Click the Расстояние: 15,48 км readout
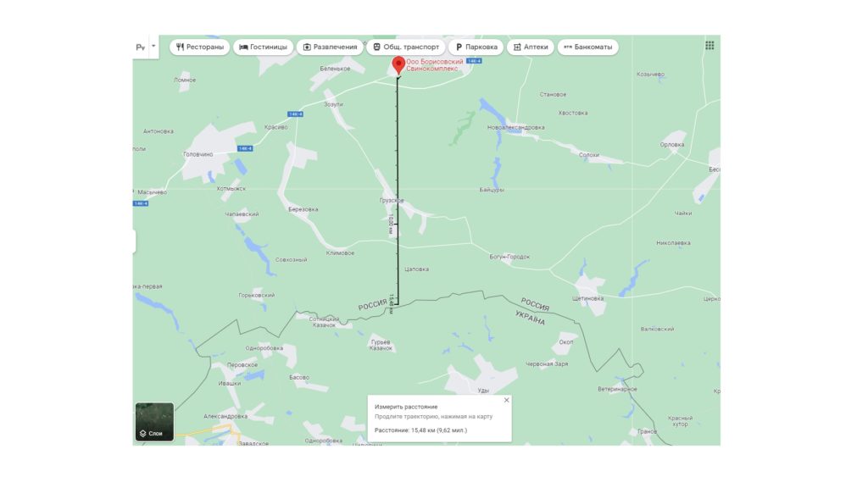Image resolution: width=868 pixels, height=488 pixels. pyautogui.click(x=420, y=430)
